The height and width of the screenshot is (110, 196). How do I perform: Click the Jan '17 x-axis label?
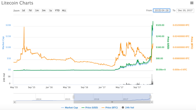pos(102,87)
